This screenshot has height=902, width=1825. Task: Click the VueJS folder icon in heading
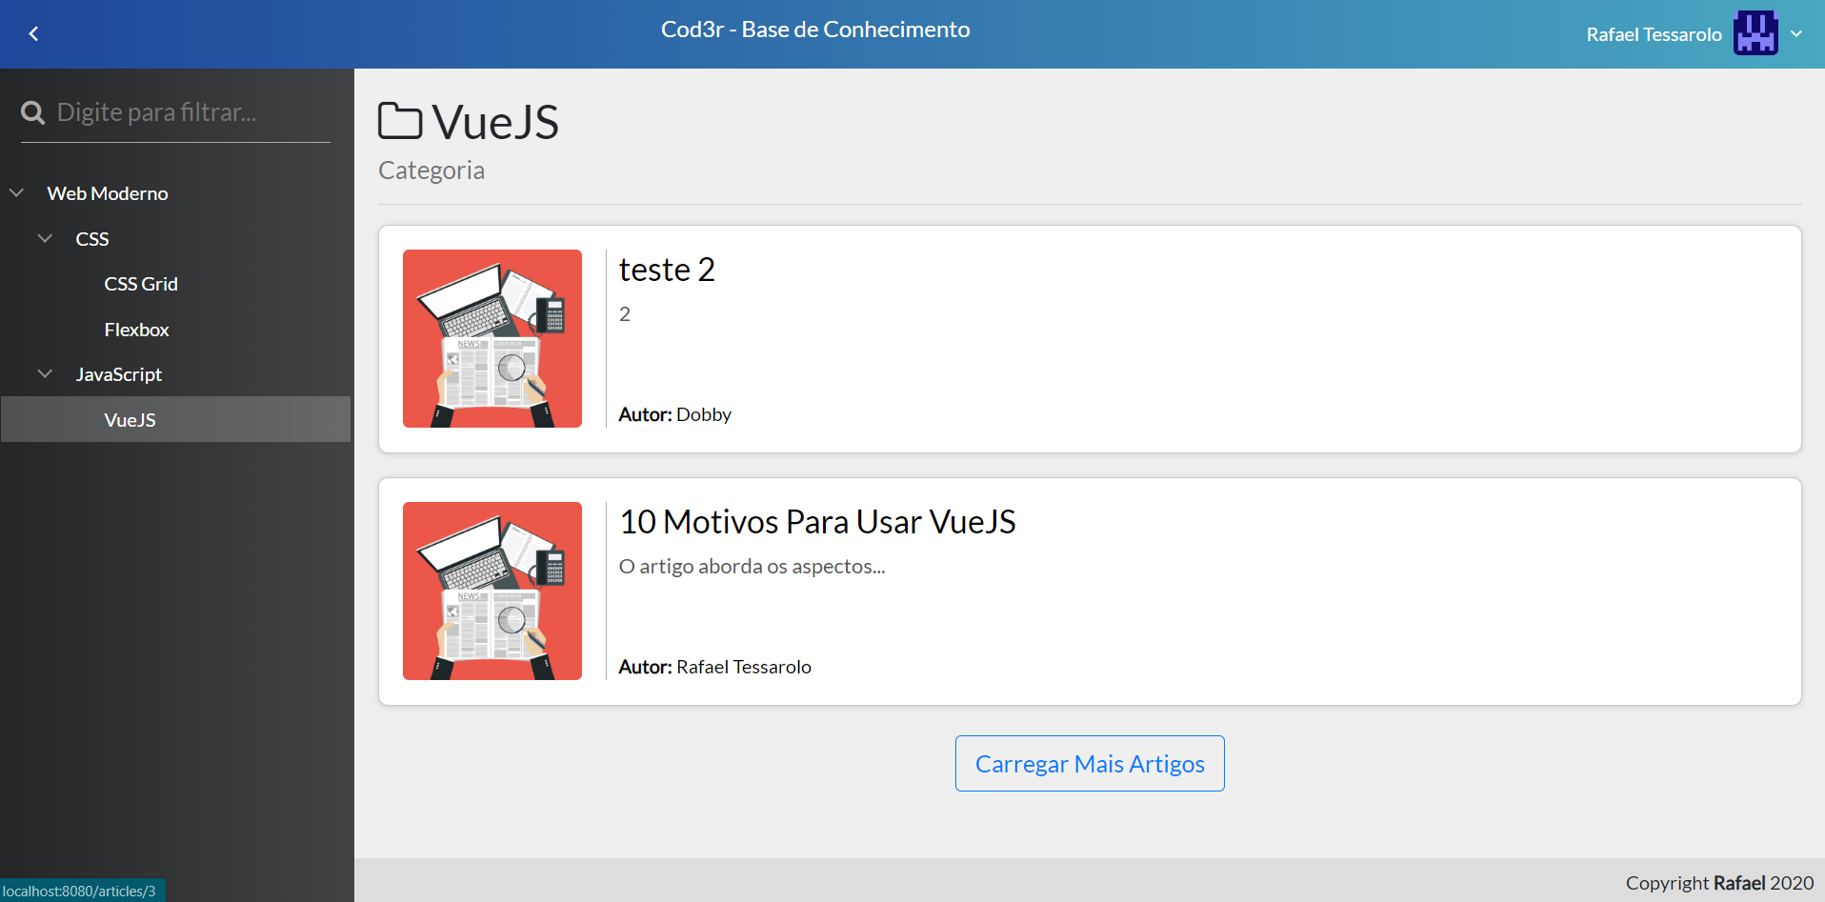tap(400, 121)
